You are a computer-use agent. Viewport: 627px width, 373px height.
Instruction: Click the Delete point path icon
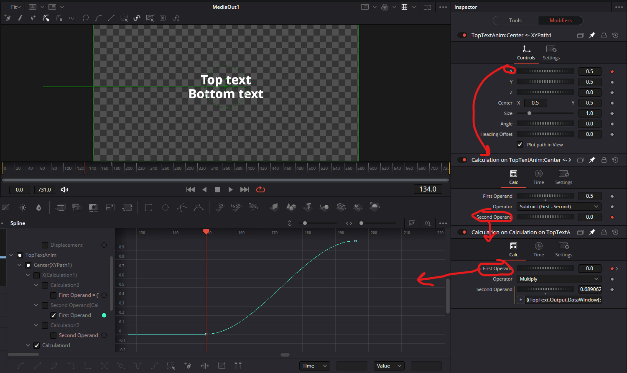pos(163,18)
